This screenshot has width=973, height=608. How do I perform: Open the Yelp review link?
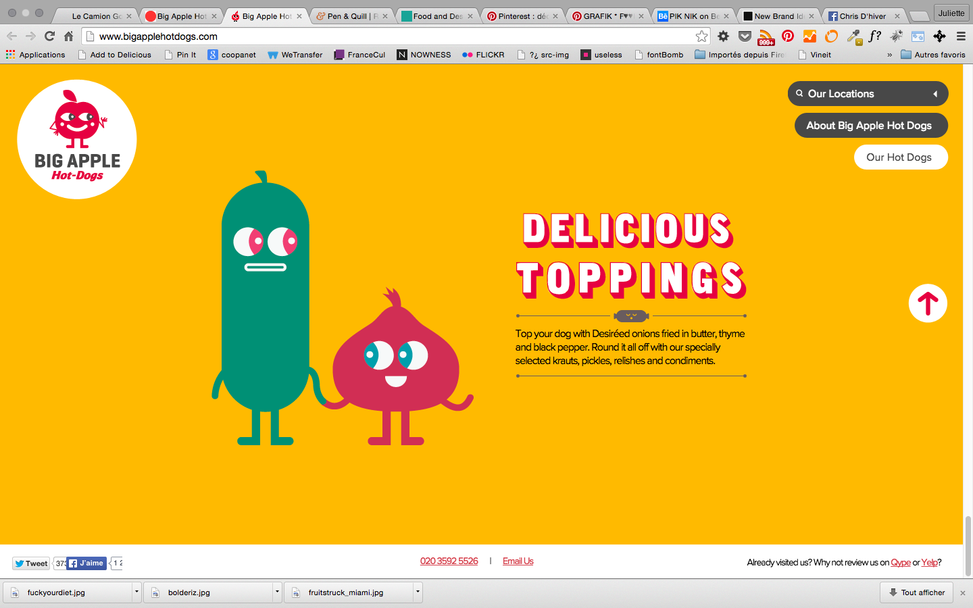tap(929, 563)
